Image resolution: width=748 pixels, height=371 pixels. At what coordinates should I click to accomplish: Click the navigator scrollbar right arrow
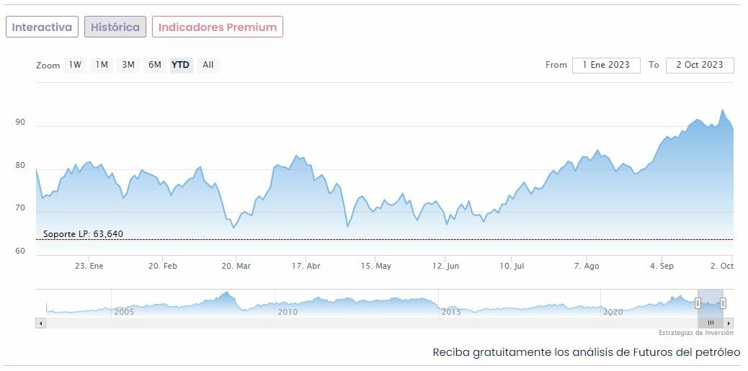pos(729,323)
